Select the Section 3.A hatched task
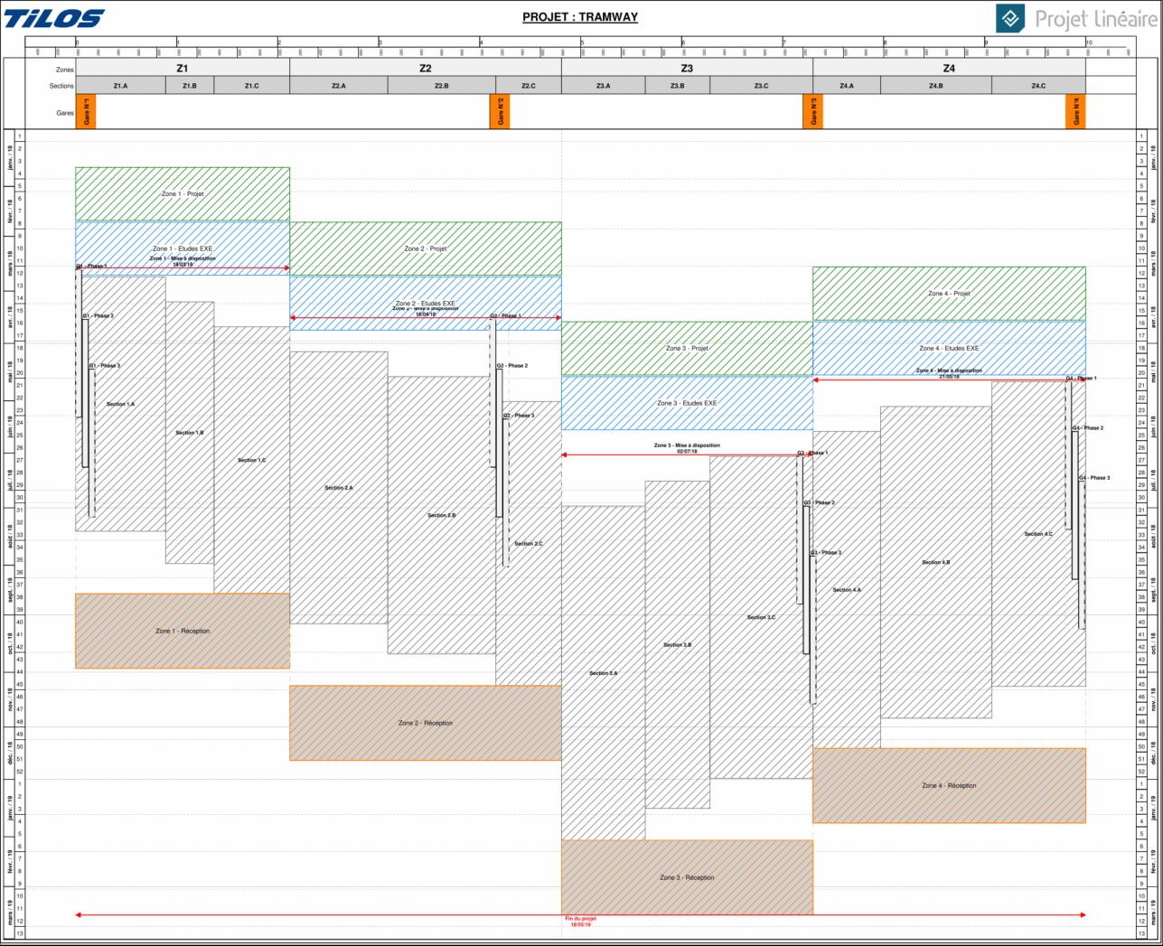1163x946 pixels. pos(603,673)
